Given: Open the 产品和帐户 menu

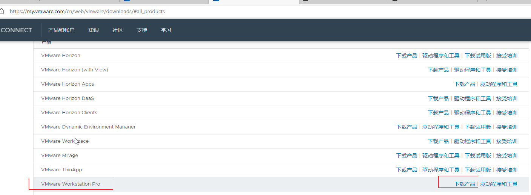Looking at the screenshot, I should [x=61, y=30].
